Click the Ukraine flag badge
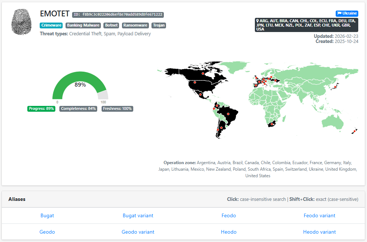Image resolution: width=367 pixels, height=242 pixels. [347, 13]
